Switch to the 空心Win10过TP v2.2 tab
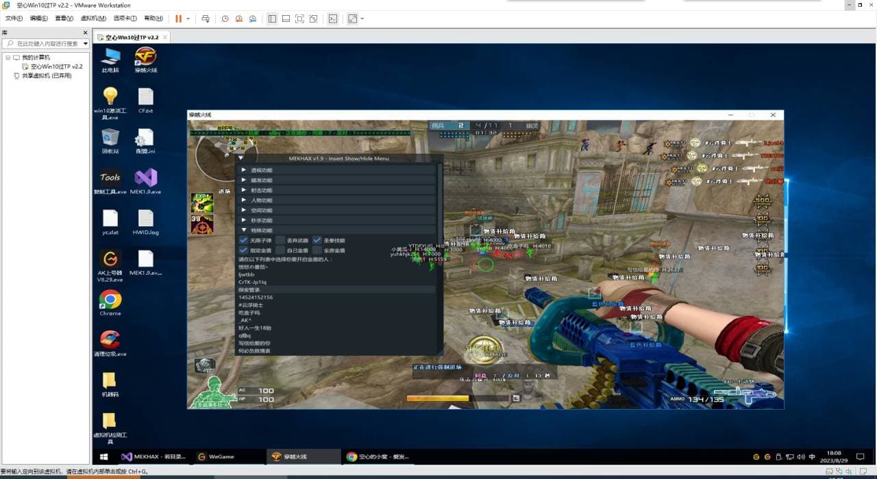 click(131, 37)
